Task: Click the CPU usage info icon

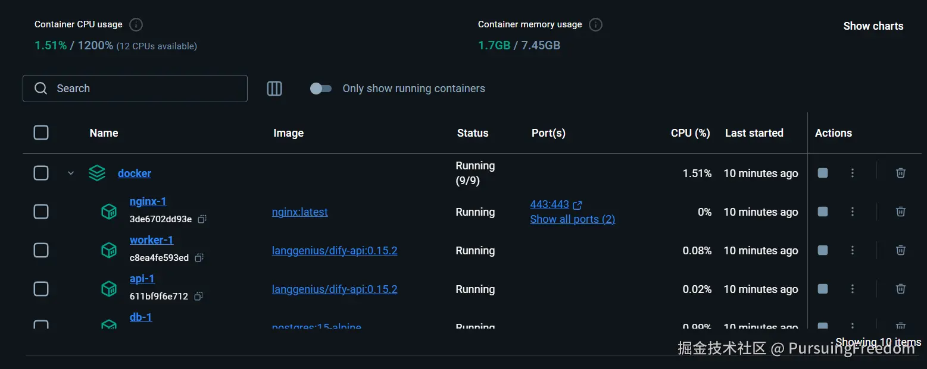Action: [136, 25]
